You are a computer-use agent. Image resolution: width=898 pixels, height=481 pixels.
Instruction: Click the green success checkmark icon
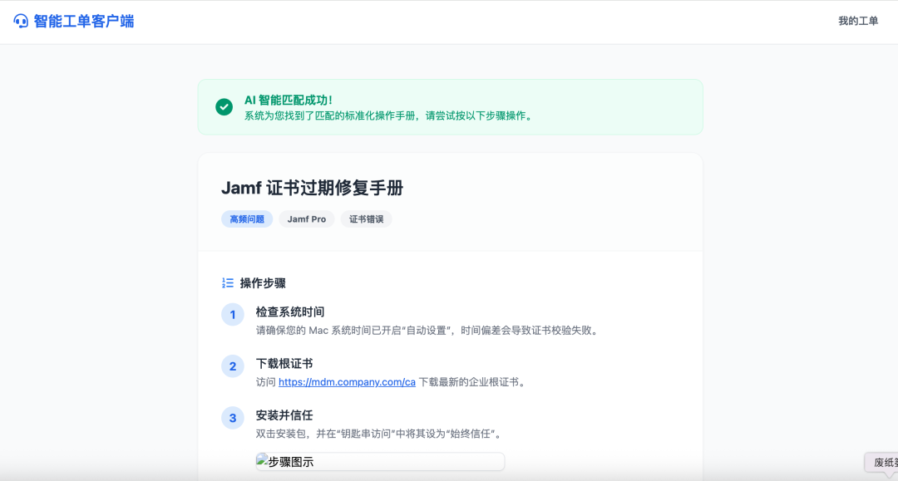[x=224, y=106]
